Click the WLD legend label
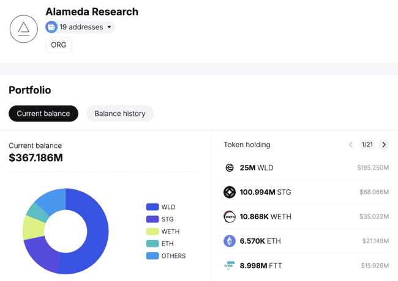The height and width of the screenshot is (281, 398). click(x=168, y=207)
